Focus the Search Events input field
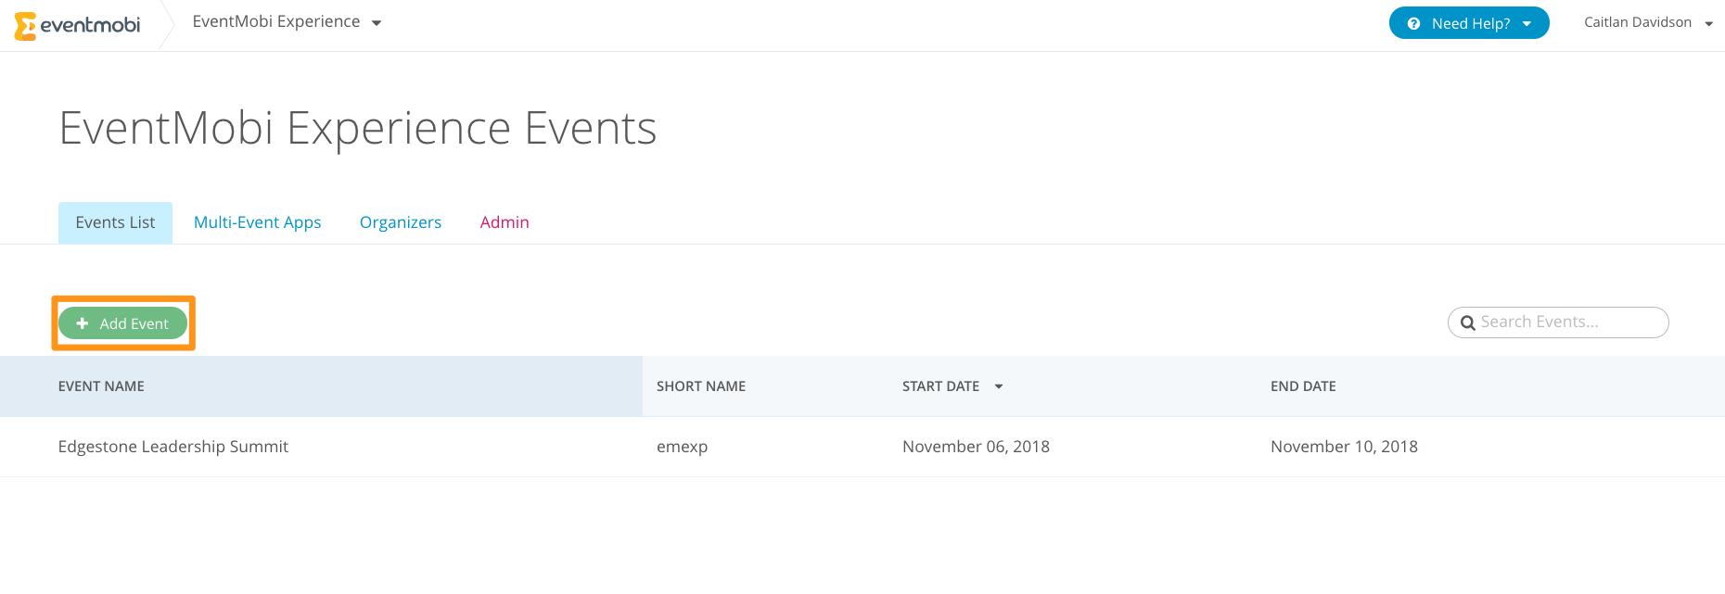This screenshot has width=1725, height=594. [x=1558, y=322]
